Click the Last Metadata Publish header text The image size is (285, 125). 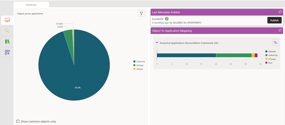tap(166, 12)
